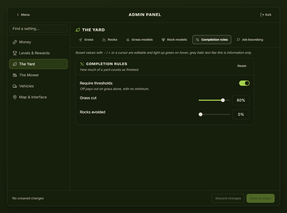The width and height of the screenshot is (287, 213).
Task: Switch to the Grass models tab
Action: pyautogui.click(x=140, y=40)
